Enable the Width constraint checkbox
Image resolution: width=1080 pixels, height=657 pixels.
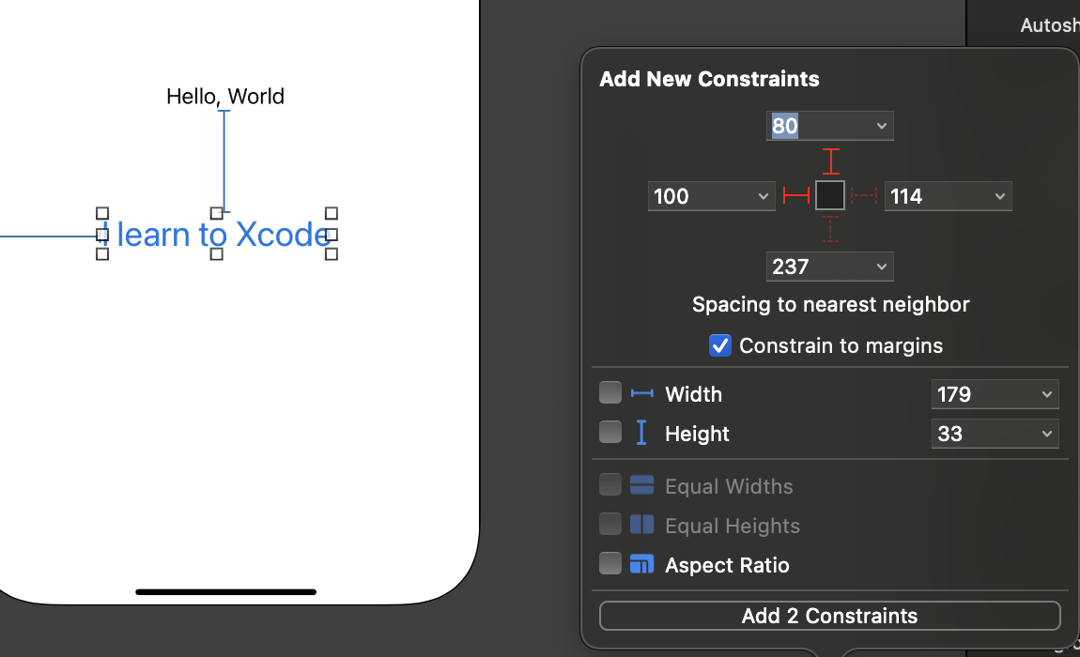point(610,392)
